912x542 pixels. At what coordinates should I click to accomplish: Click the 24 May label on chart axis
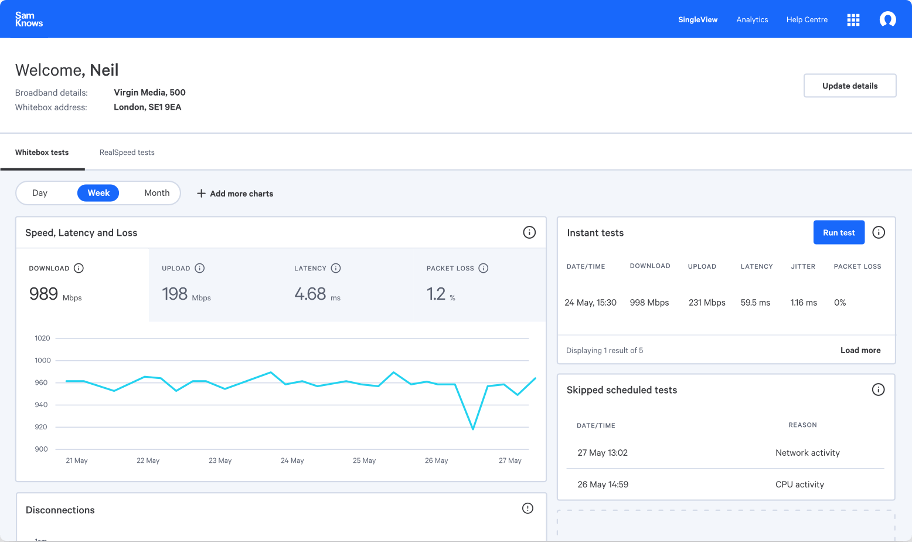tap(292, 460)
